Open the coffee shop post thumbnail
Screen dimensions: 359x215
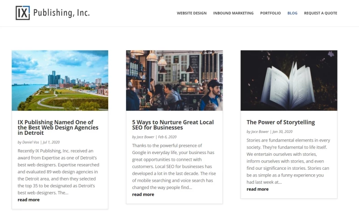click(174, 81)
